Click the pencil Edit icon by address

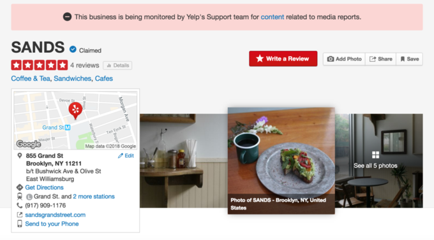[x=121, y=156]
